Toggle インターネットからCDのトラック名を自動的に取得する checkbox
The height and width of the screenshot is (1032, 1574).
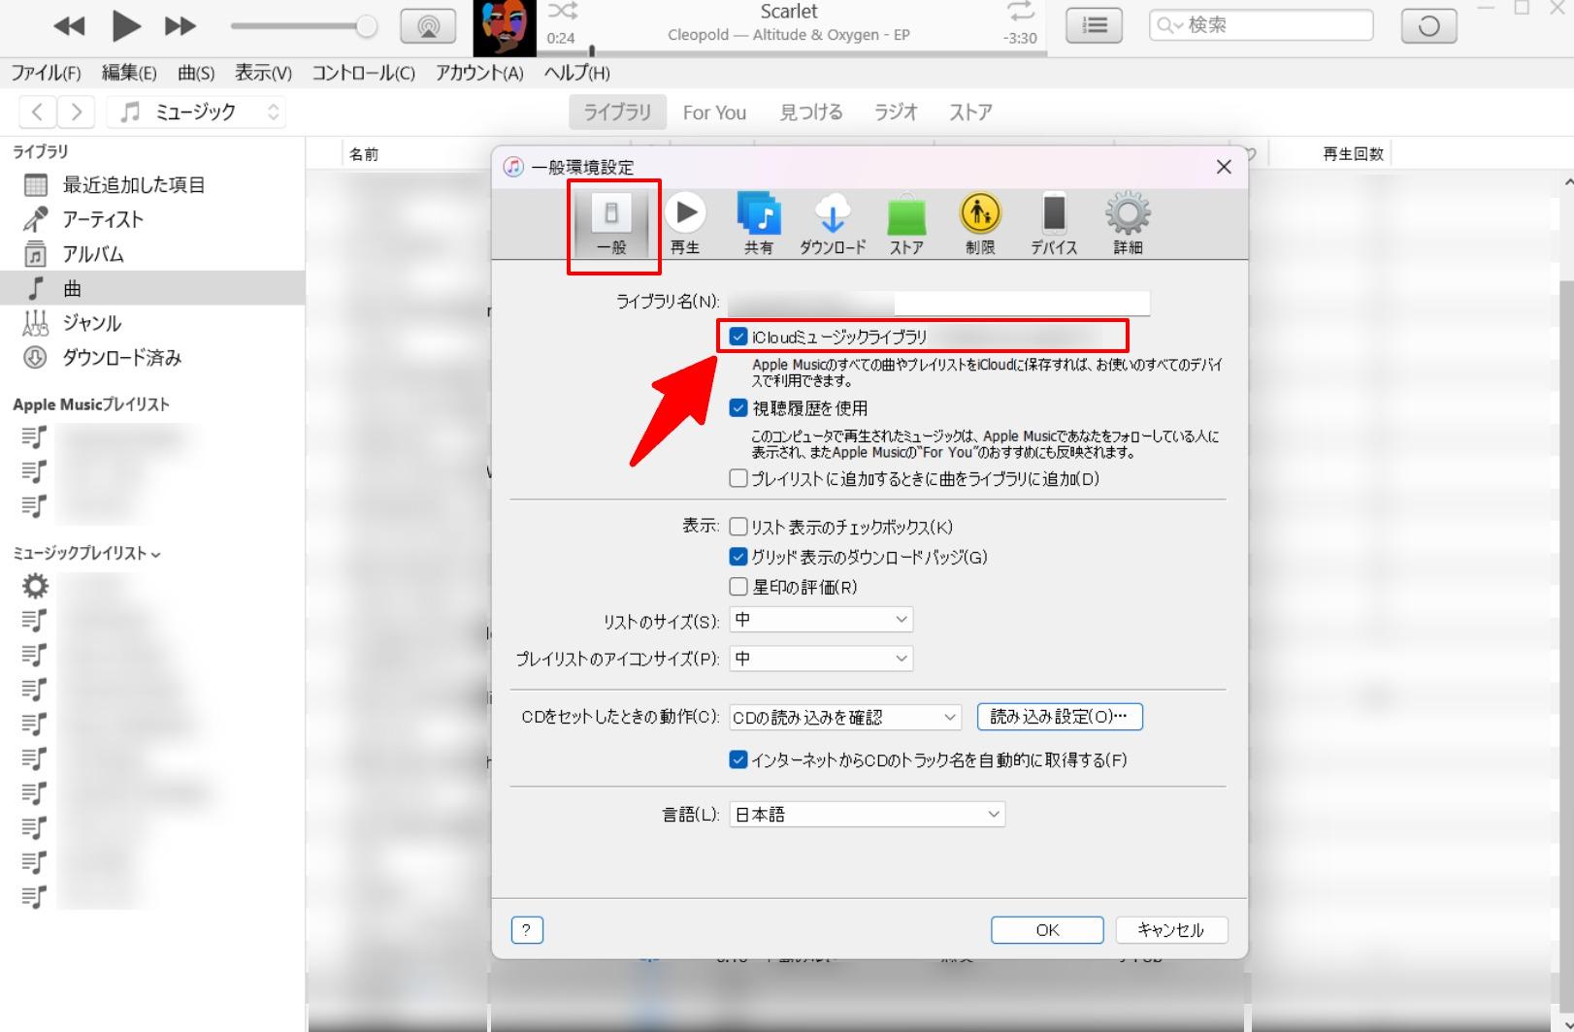pos(738,759)
